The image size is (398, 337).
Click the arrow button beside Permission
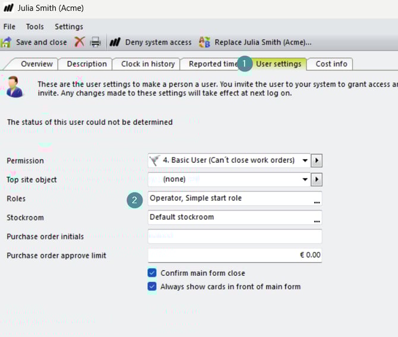point(317,160)
